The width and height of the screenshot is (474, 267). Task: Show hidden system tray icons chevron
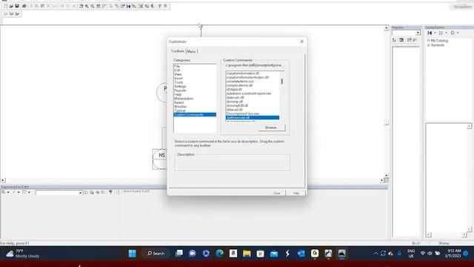pyautogui.click(x=375, y=254)
